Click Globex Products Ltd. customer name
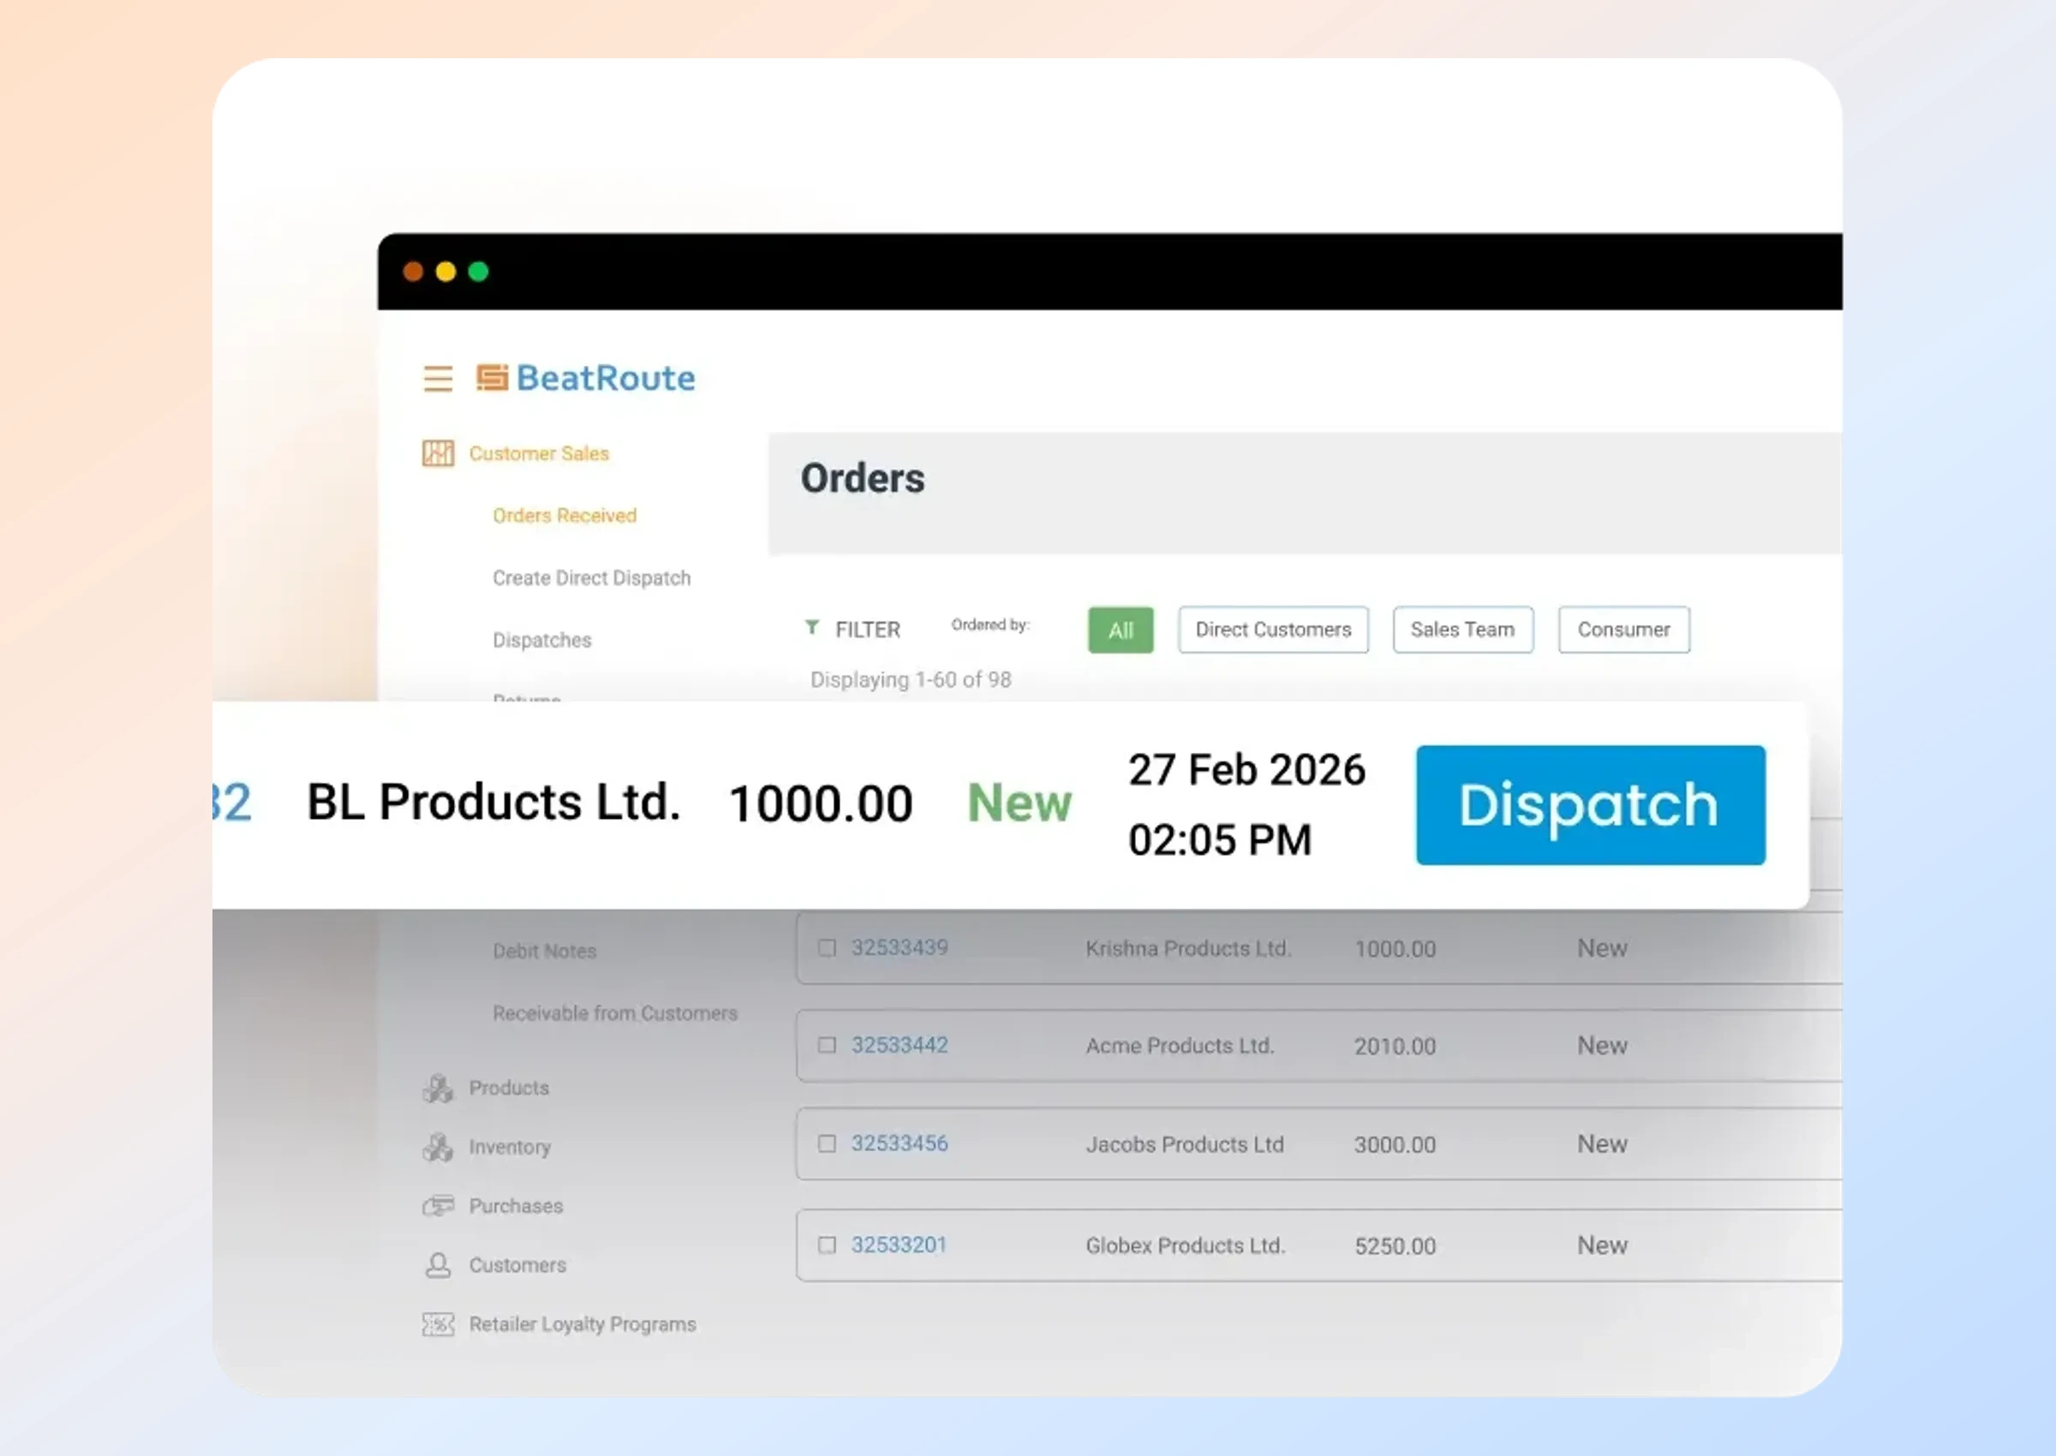Image resolution: width=2056 pixels, height=1456 pixels. point(1186,1246)
